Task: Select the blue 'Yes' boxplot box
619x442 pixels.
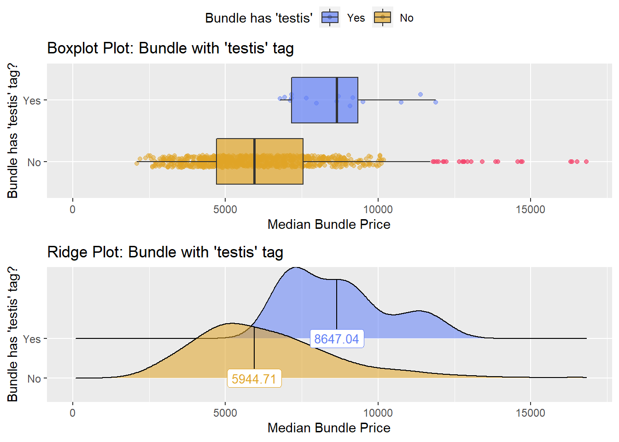Action: tap(325, 100)
